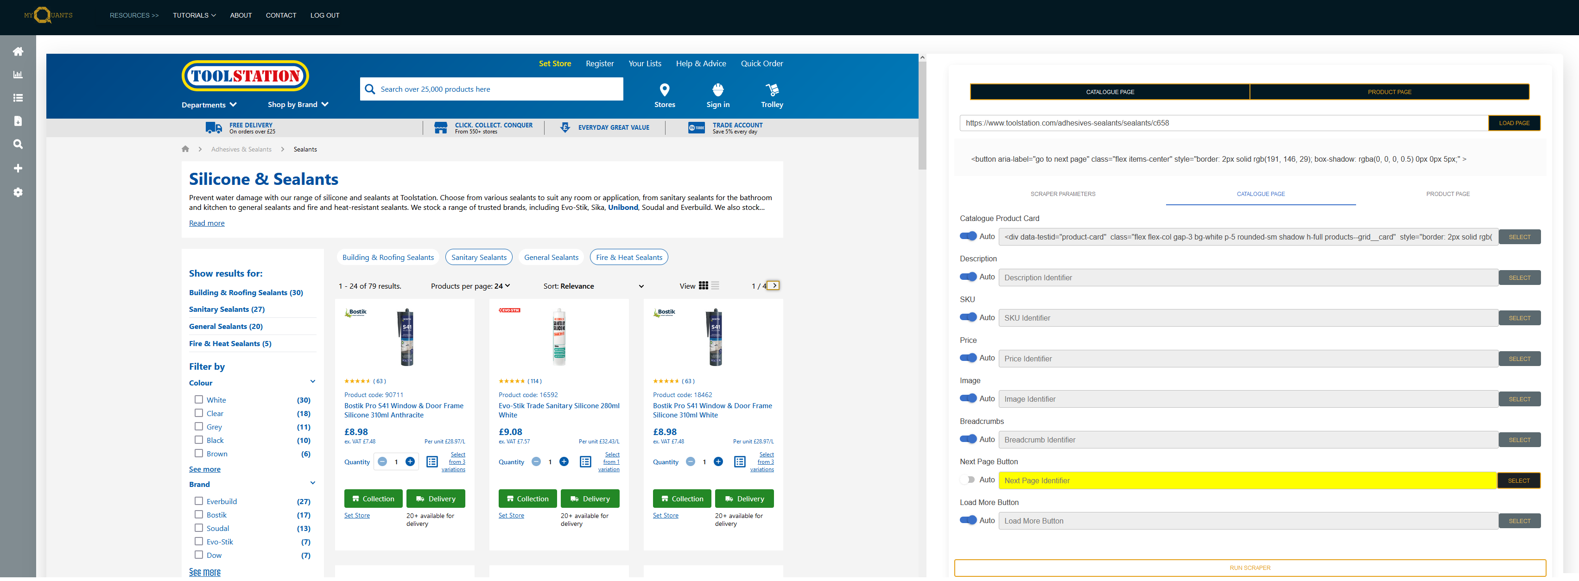Image resolution: width=1579 pixels, height=581 pixels.
Task: Tick the White colour filter checkbox
Action: (x=199, y=399)
